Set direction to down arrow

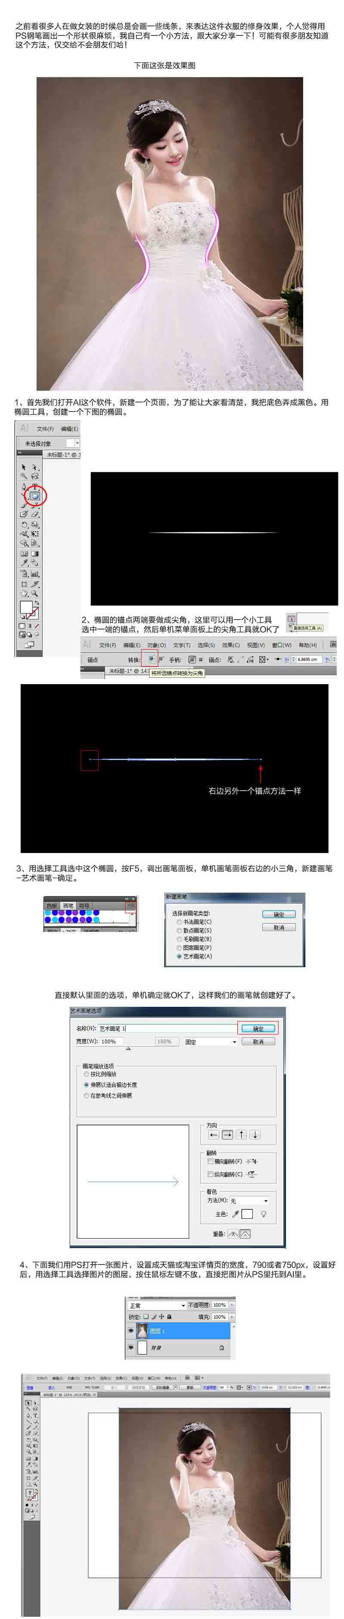(255, 1134)
